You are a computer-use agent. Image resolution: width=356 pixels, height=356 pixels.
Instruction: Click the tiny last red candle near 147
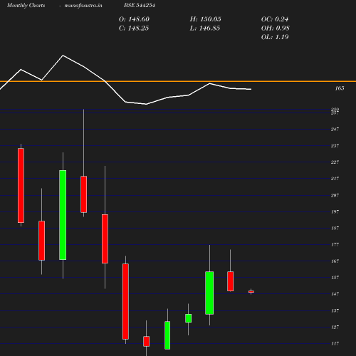(251, 292)
